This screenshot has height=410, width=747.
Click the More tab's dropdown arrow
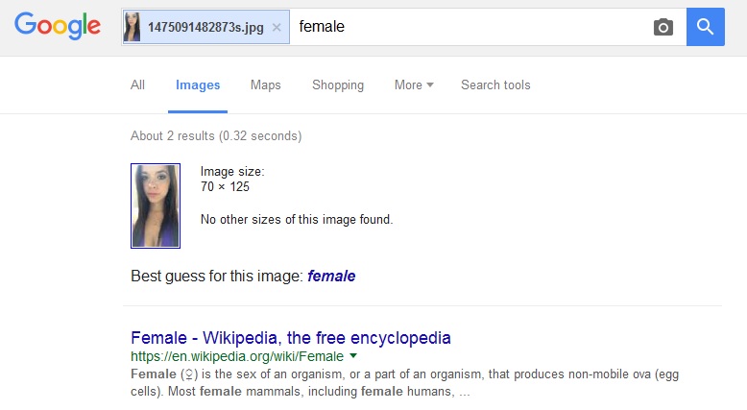tap(430, 84)
